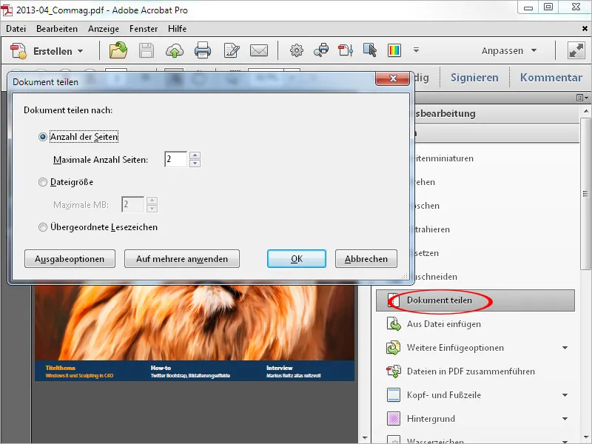Viewport: 592px width, 444px height.
Task: Close the document with menu bar X
Action: click(585, 29)
